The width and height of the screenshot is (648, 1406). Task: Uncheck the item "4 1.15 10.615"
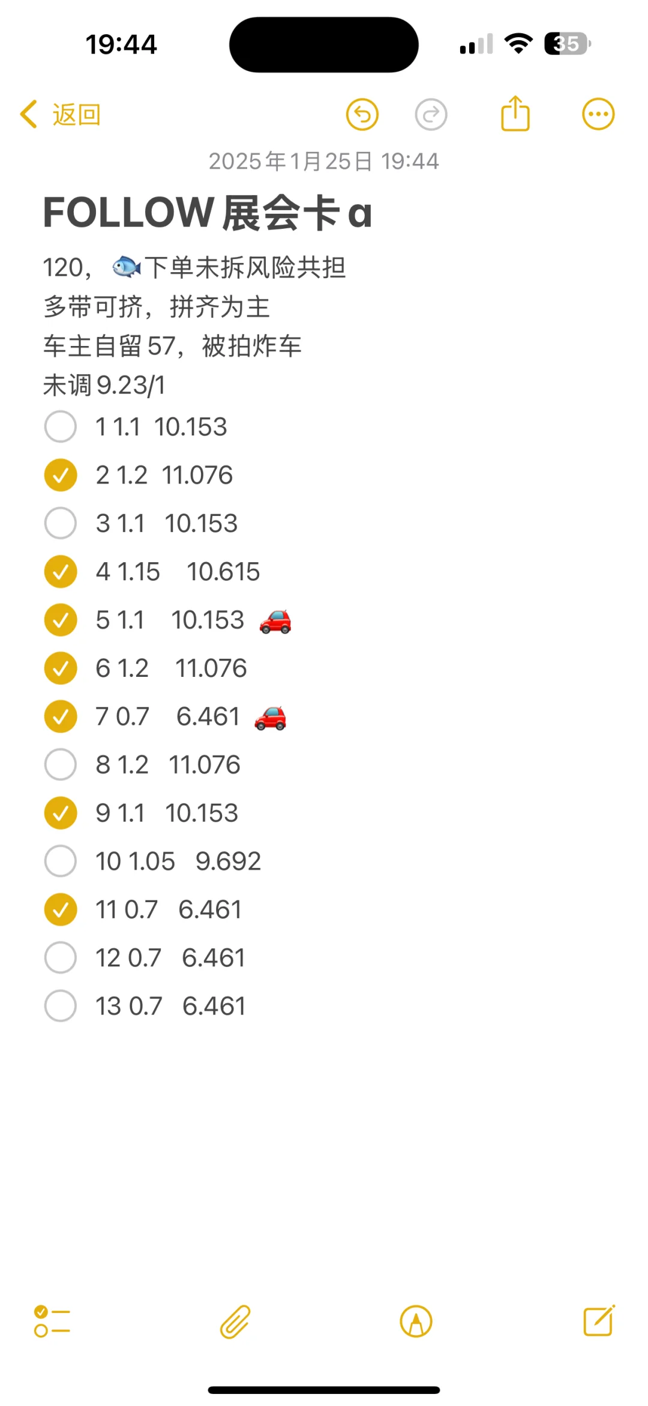click(x=61, y=572)
